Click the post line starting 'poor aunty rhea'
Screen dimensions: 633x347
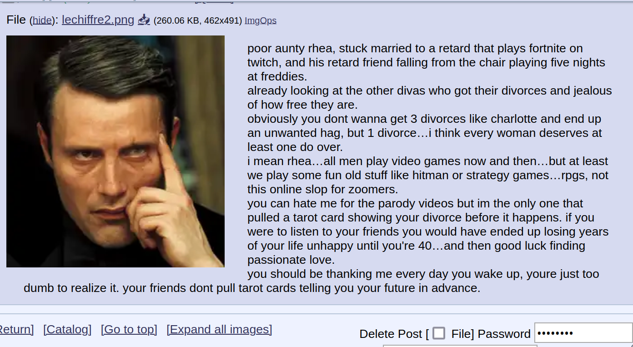pyautogui.click(x=415, y=48)
